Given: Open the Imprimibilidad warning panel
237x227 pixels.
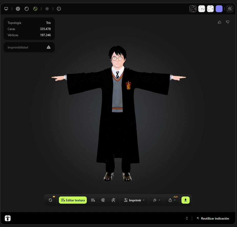Looking at the screenshot, I should pos(29,47).
